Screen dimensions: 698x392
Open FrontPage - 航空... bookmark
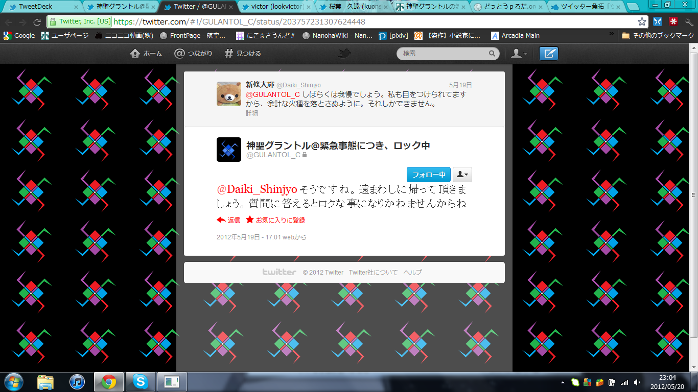pyautogui.click(x=193, y=36)
